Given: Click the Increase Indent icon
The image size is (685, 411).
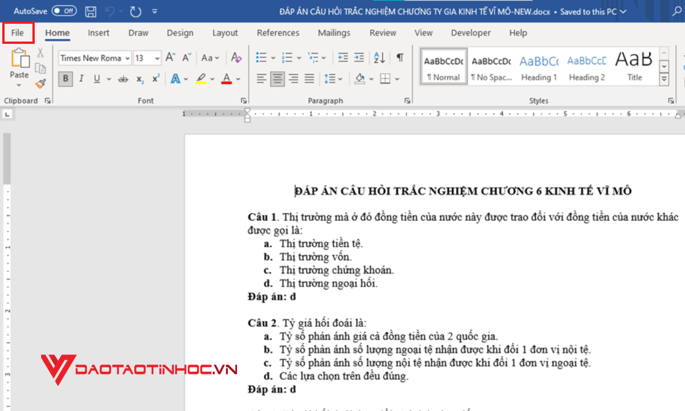Looking at the screenshot, I should point(359,57).
